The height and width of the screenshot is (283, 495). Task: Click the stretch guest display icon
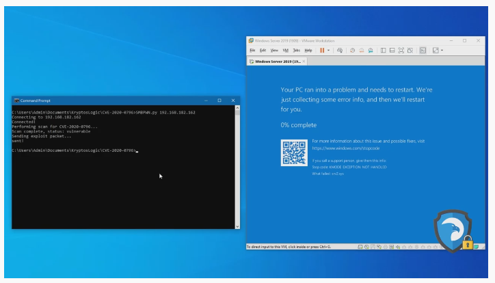[436, 51]
